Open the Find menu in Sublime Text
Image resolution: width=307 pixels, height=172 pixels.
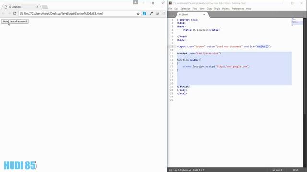pos(195,9)
